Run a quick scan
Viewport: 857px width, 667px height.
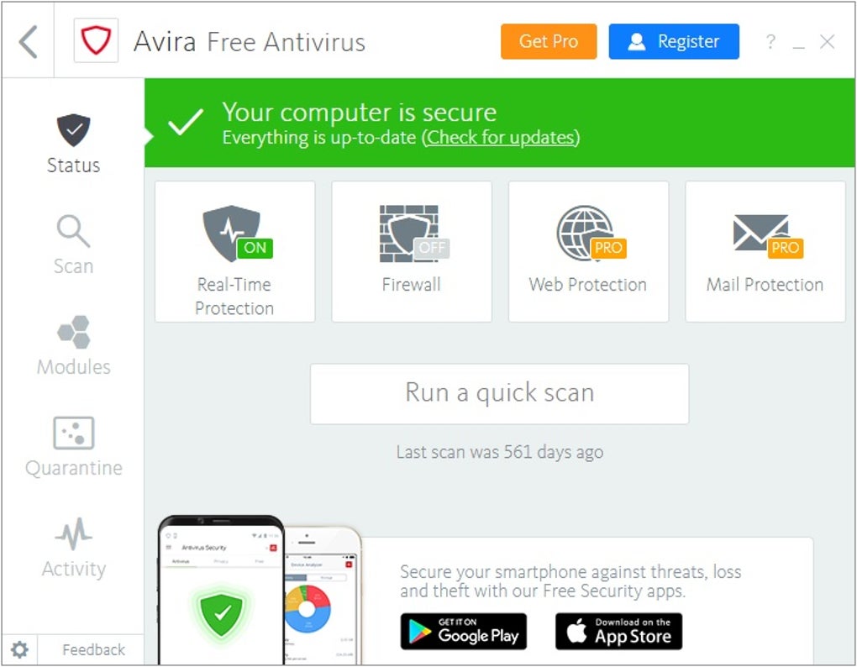click(x=500, y=393)
